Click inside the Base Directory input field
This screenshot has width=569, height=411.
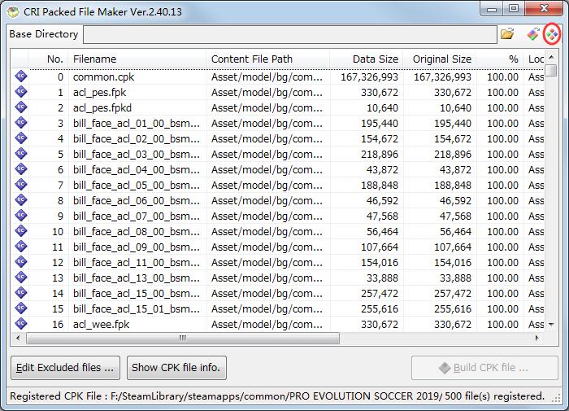(x=290, y=34)
